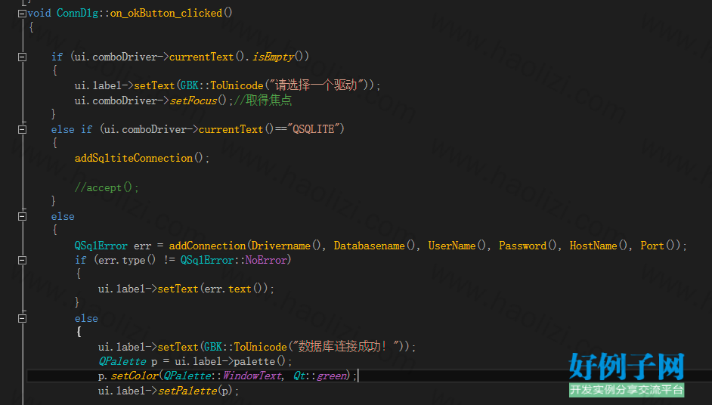The width and height of the screenshot is (712, 405).
Task: Click the Databasename() argument
Action: [375, 246]
